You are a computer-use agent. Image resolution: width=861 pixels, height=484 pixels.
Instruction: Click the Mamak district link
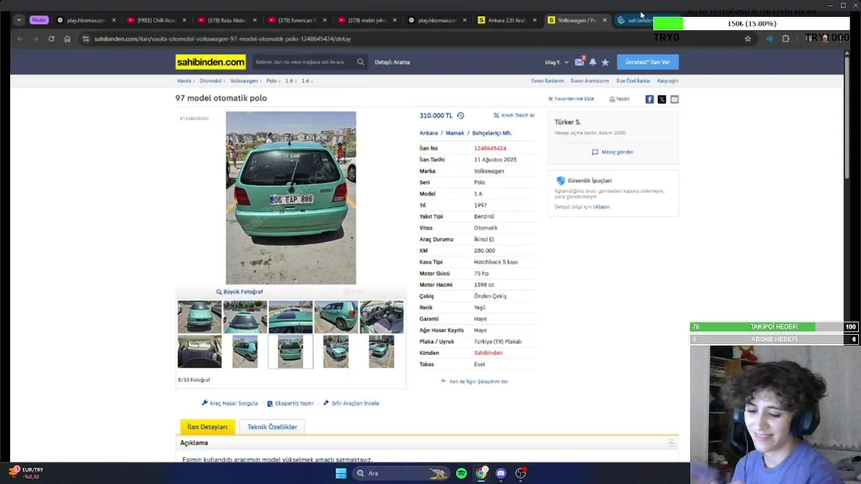pos(455,133)
